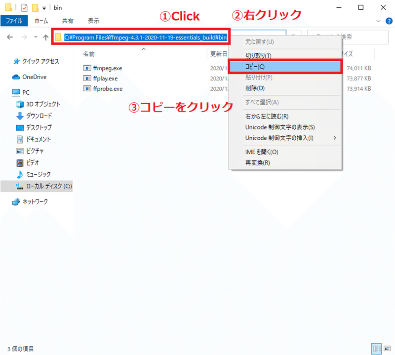Click すべて選択(A) in the context menu
The width and height of the screenshot is (395, 355).
coord(285,102)
